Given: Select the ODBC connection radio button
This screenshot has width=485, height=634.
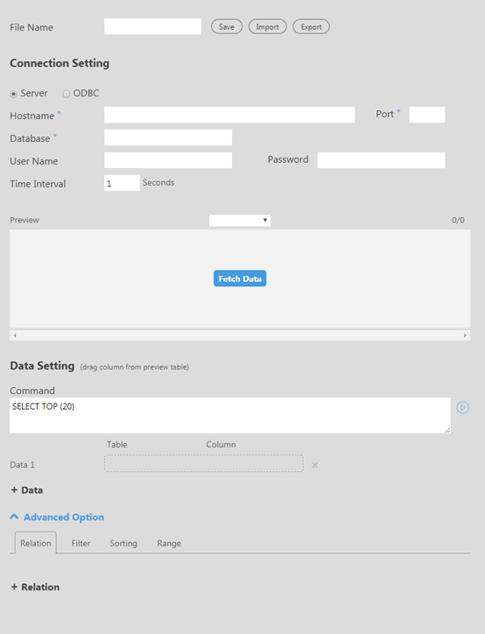Looking at the screenshot, I should [x=66, y=94].
